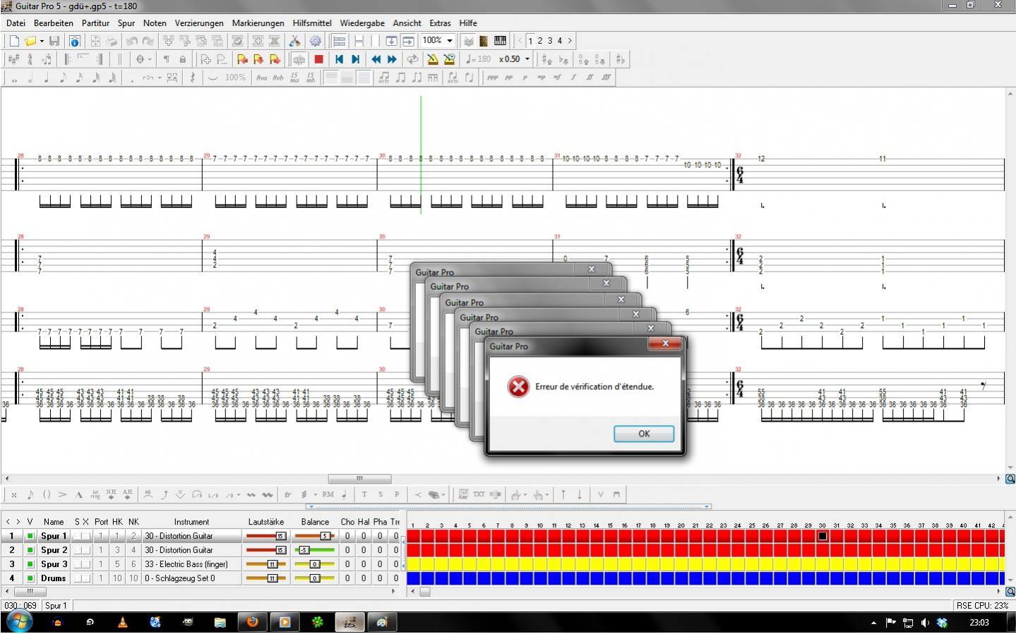
Task: Adjust Spur 1 Lautstärke slider
Action: tap(265, 536)
